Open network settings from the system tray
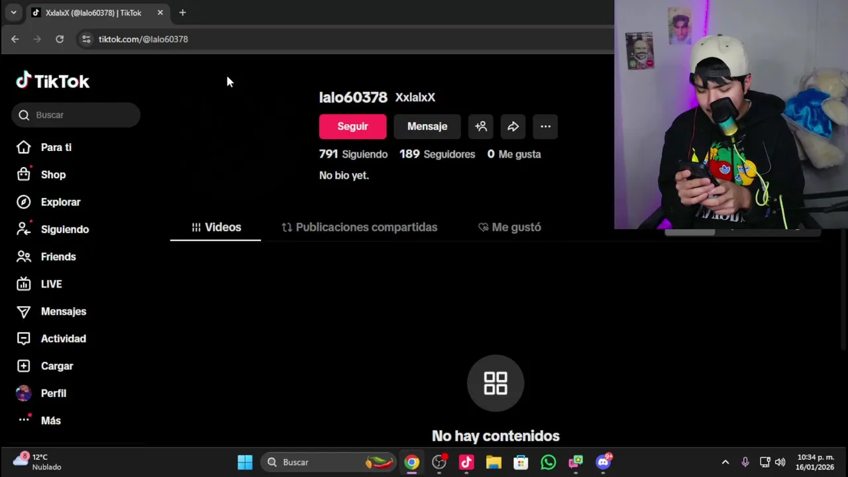The image size is (848, 477). click(765, 462)
